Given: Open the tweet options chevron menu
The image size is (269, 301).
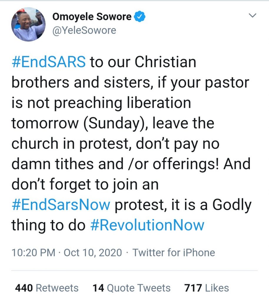Looking at the screenshot, I should click(253, 16).
